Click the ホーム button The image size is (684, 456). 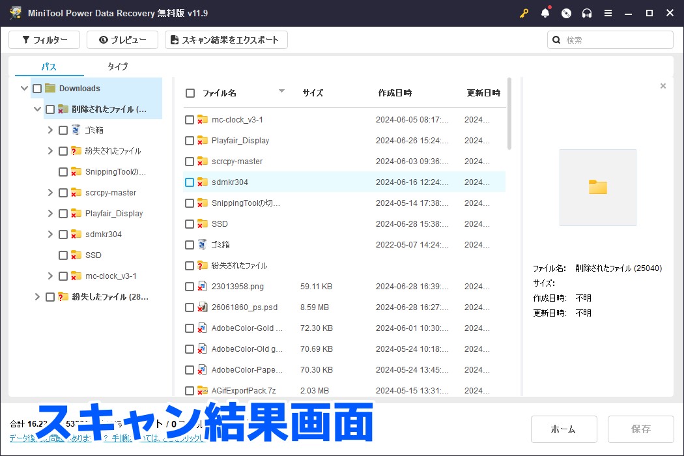pos(563,429)
